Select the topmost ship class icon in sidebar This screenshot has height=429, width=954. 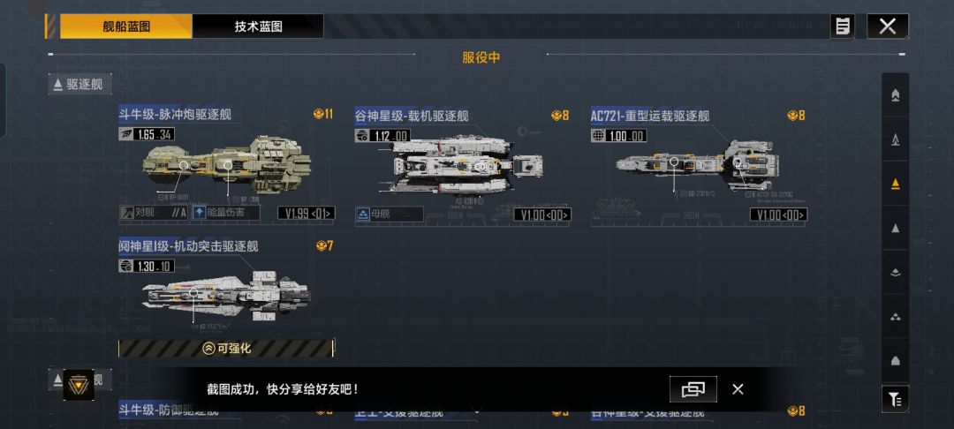tap(895, 95)
